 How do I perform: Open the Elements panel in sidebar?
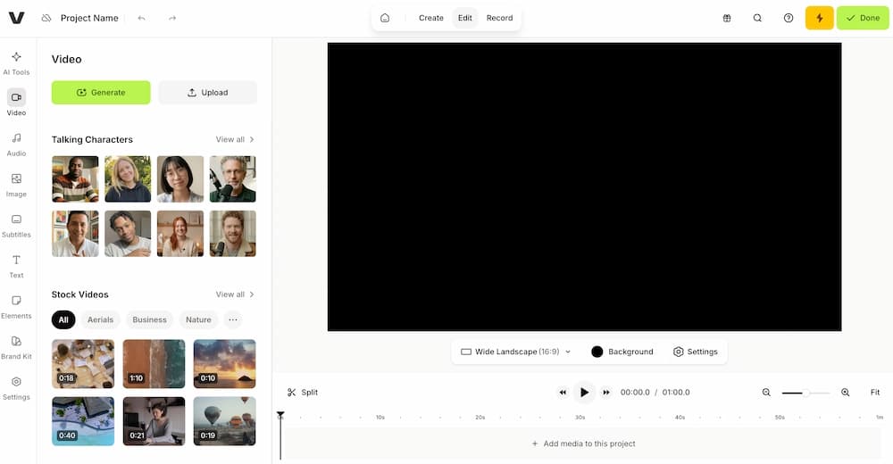[16, 308]
